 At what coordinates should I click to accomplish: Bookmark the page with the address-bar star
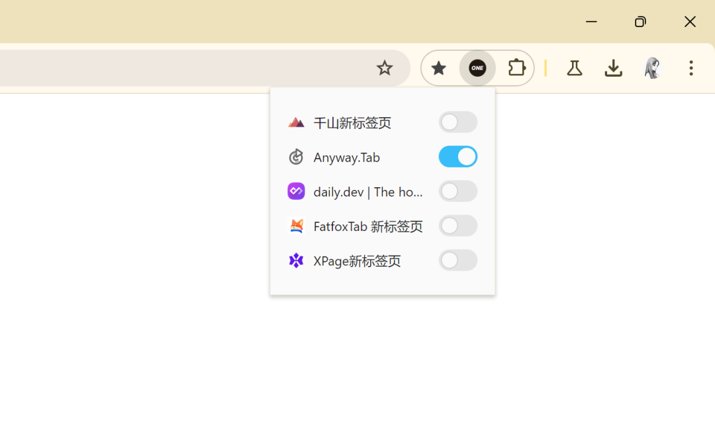tap(385, 68)
